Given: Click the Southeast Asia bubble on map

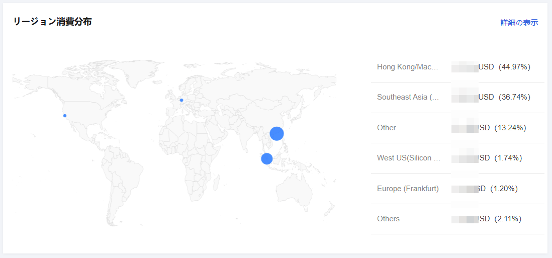Looking at the screenshot, I should (267, 158).
